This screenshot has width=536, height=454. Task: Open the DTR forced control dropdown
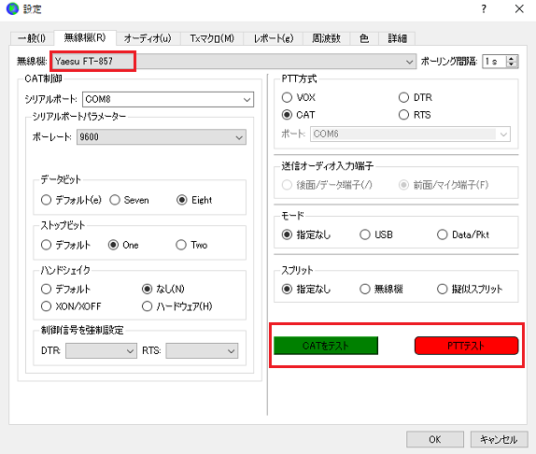coord(101,350)
